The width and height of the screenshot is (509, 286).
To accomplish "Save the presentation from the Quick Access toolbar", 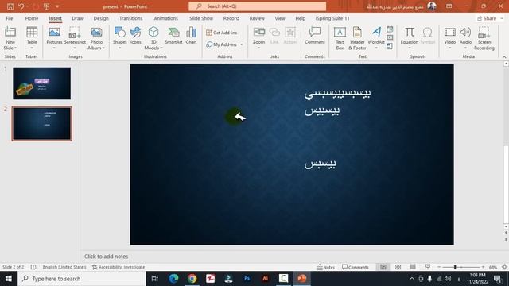I will pos(10,6).
